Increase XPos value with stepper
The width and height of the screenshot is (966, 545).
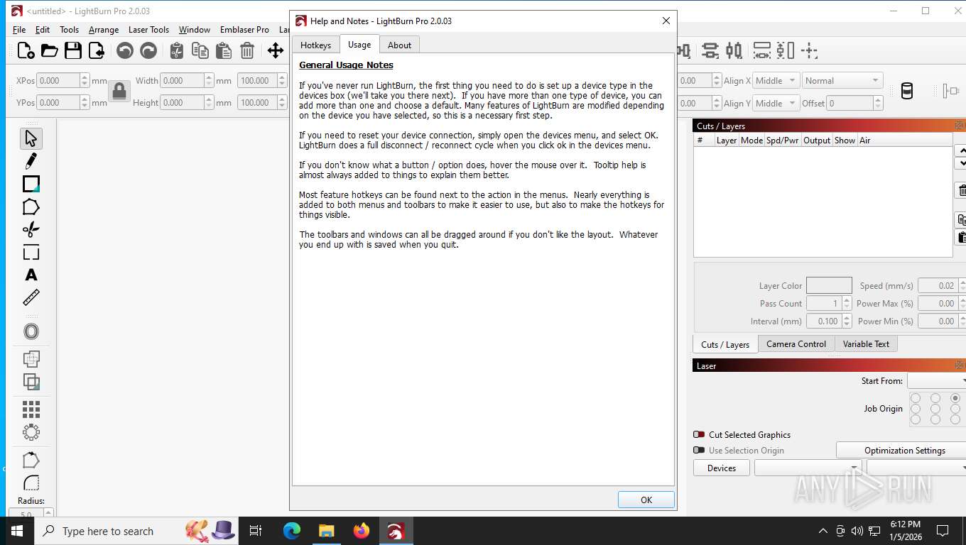coord(85,77)
